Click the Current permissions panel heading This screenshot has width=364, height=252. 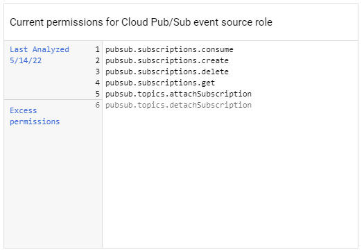[x=141, y=22]
